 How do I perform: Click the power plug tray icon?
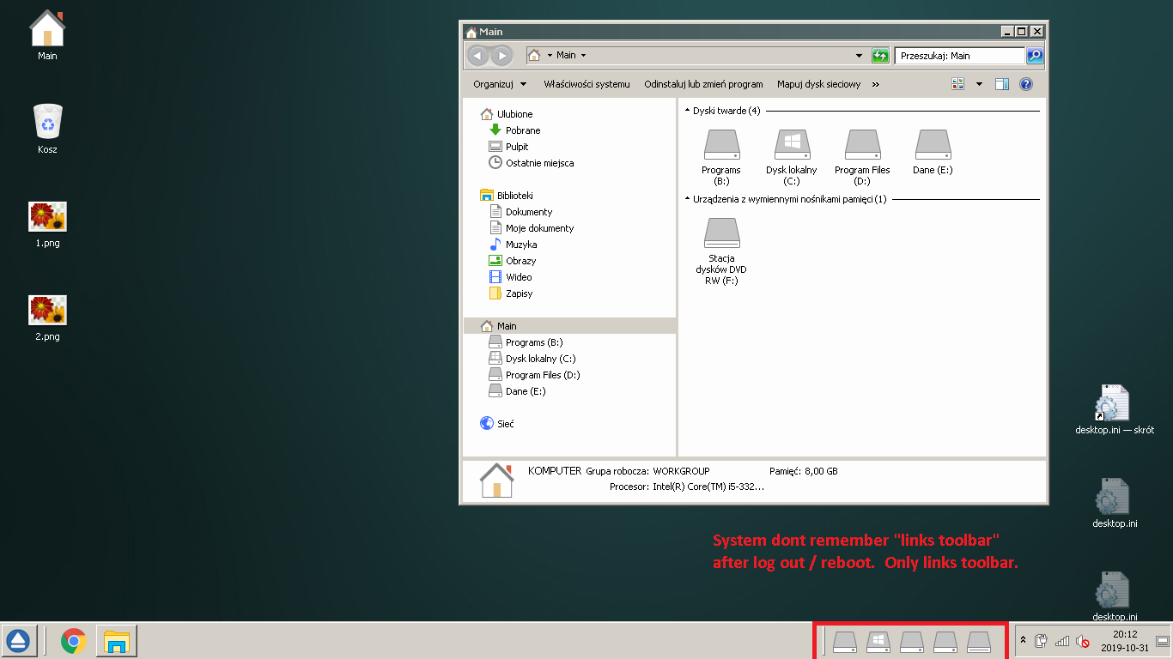pos(1042,641)
